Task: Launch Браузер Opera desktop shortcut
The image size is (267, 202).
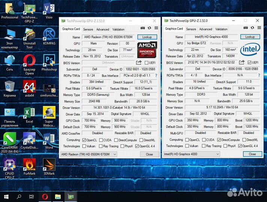Action: (29, 65)
